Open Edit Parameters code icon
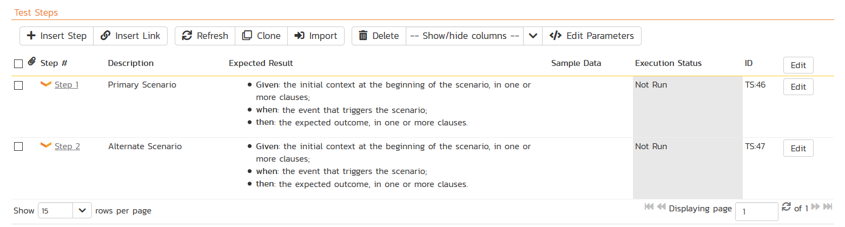 [555, 36]
